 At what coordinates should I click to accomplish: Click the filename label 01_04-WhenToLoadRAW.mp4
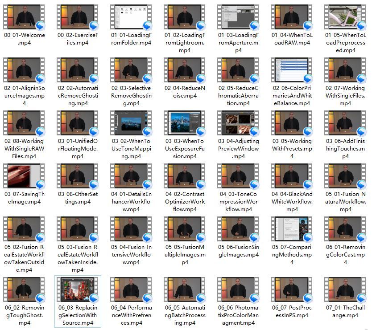pos(292,39)
